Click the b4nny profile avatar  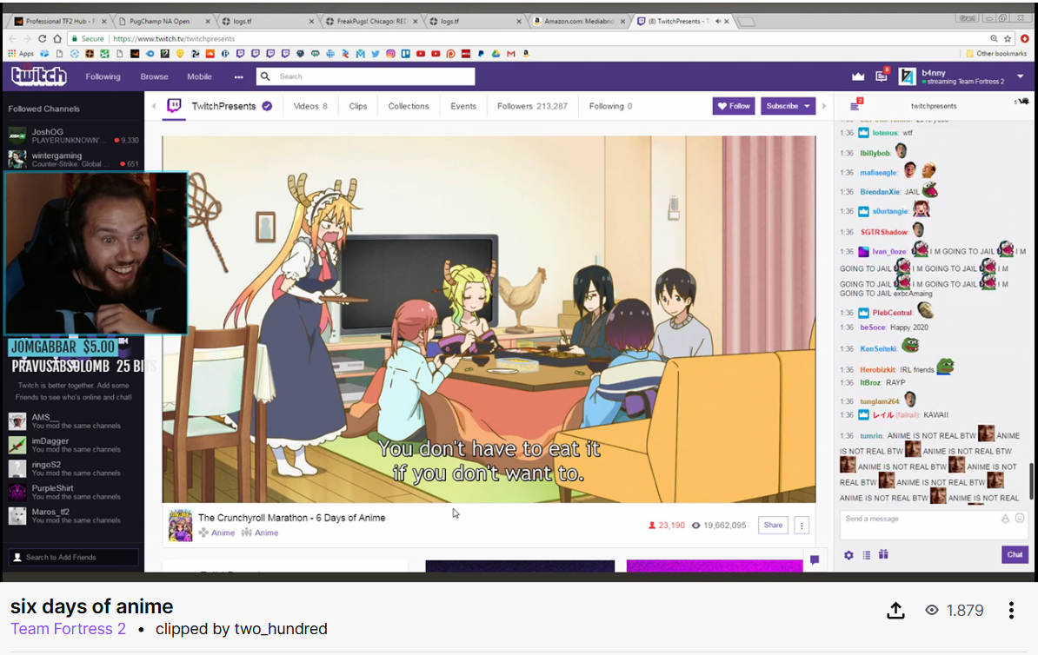click(x=907, y=76)
